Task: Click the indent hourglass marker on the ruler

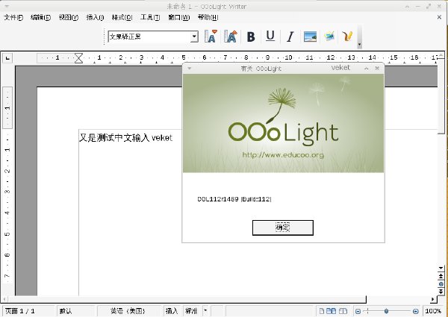Action: coord(78,58)
